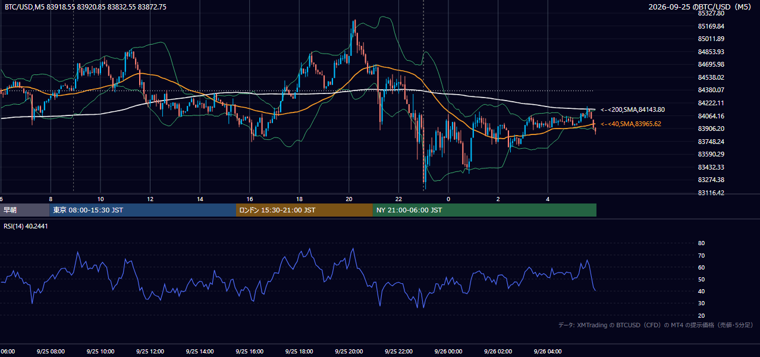
Task: Click RSI scale value 50
Action: [701, 279]
